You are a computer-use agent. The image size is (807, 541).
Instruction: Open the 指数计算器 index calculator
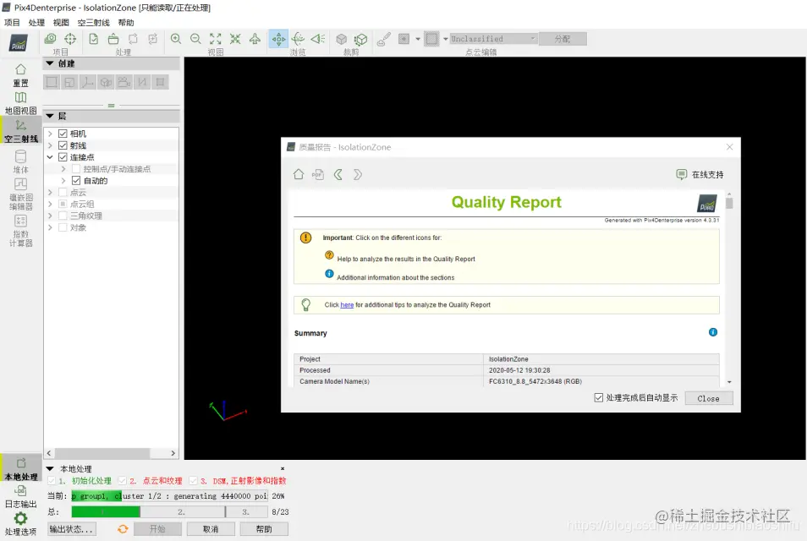(x=20, y=231)
